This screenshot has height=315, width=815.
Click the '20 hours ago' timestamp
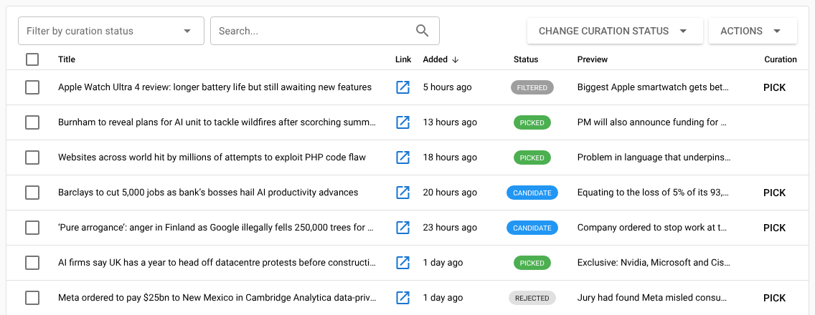450,193
